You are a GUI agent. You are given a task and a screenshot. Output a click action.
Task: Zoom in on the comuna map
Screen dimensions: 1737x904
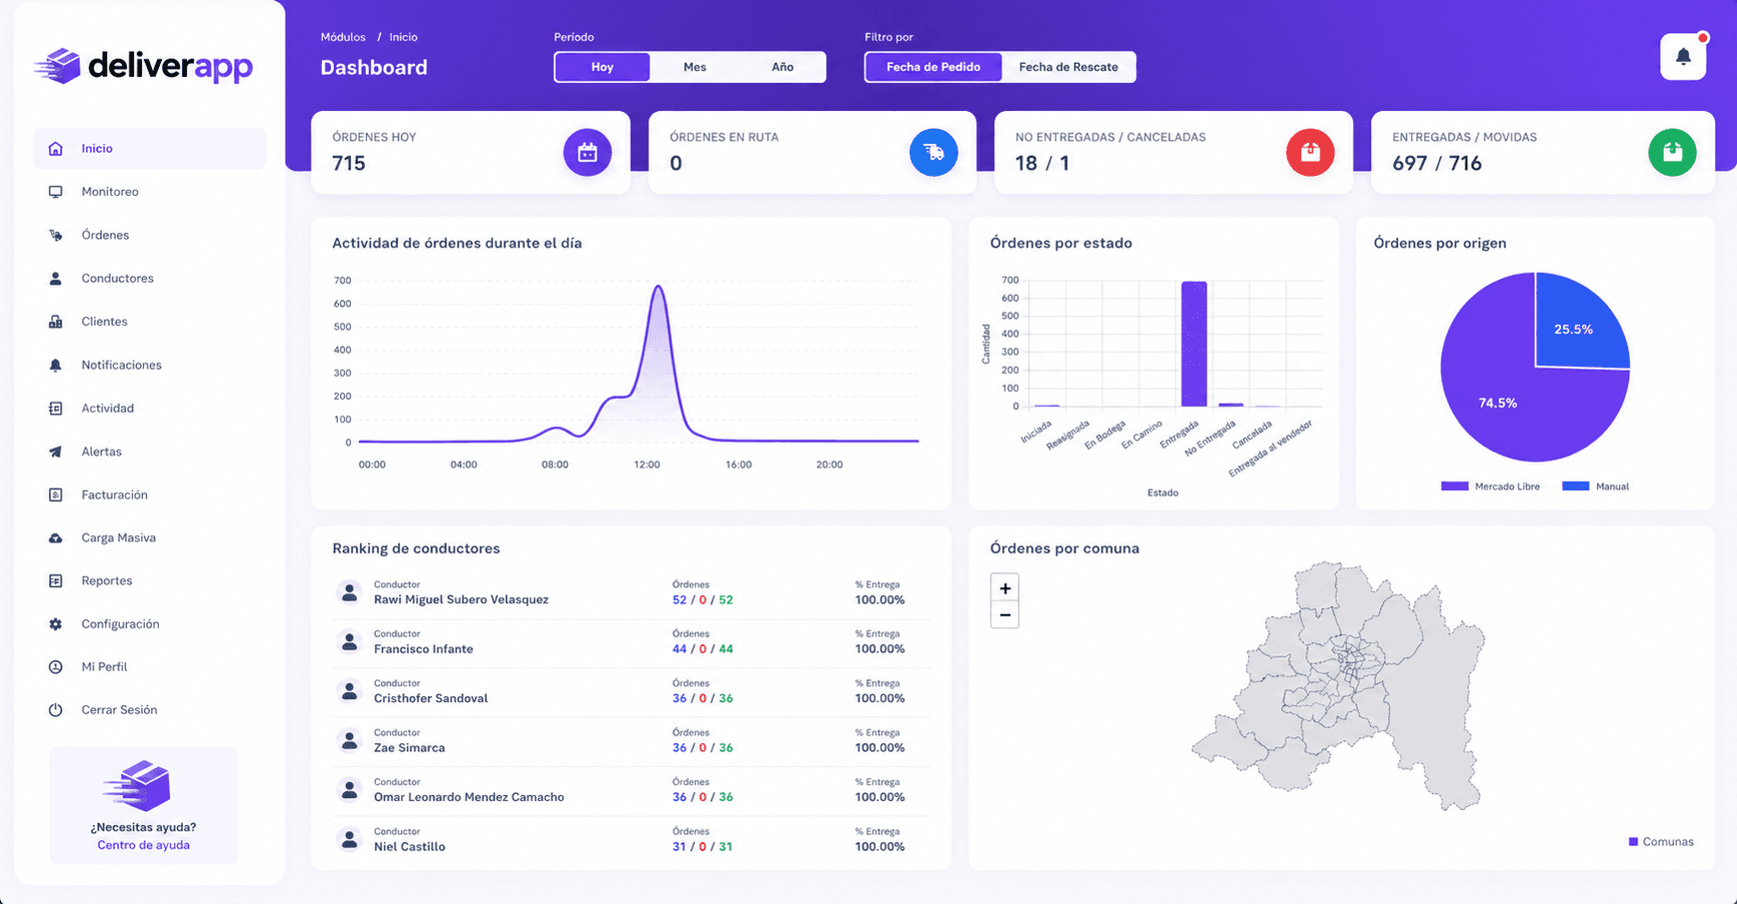pyautogui.click(x=1004, y=588)
